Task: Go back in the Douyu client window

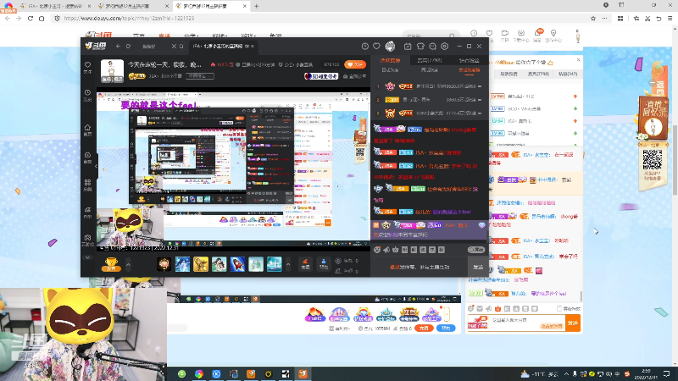Action: pyautogui.click(x=118, y=47)
